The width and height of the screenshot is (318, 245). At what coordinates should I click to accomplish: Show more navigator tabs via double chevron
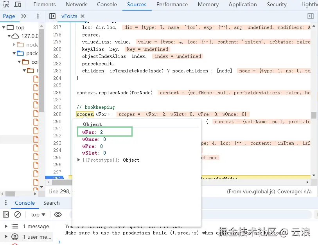pos(24,16)
